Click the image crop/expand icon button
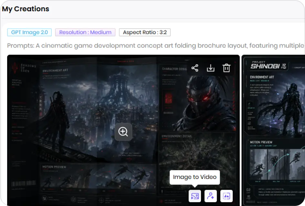This screenshot has height=206, width=305. click(226, 196)
